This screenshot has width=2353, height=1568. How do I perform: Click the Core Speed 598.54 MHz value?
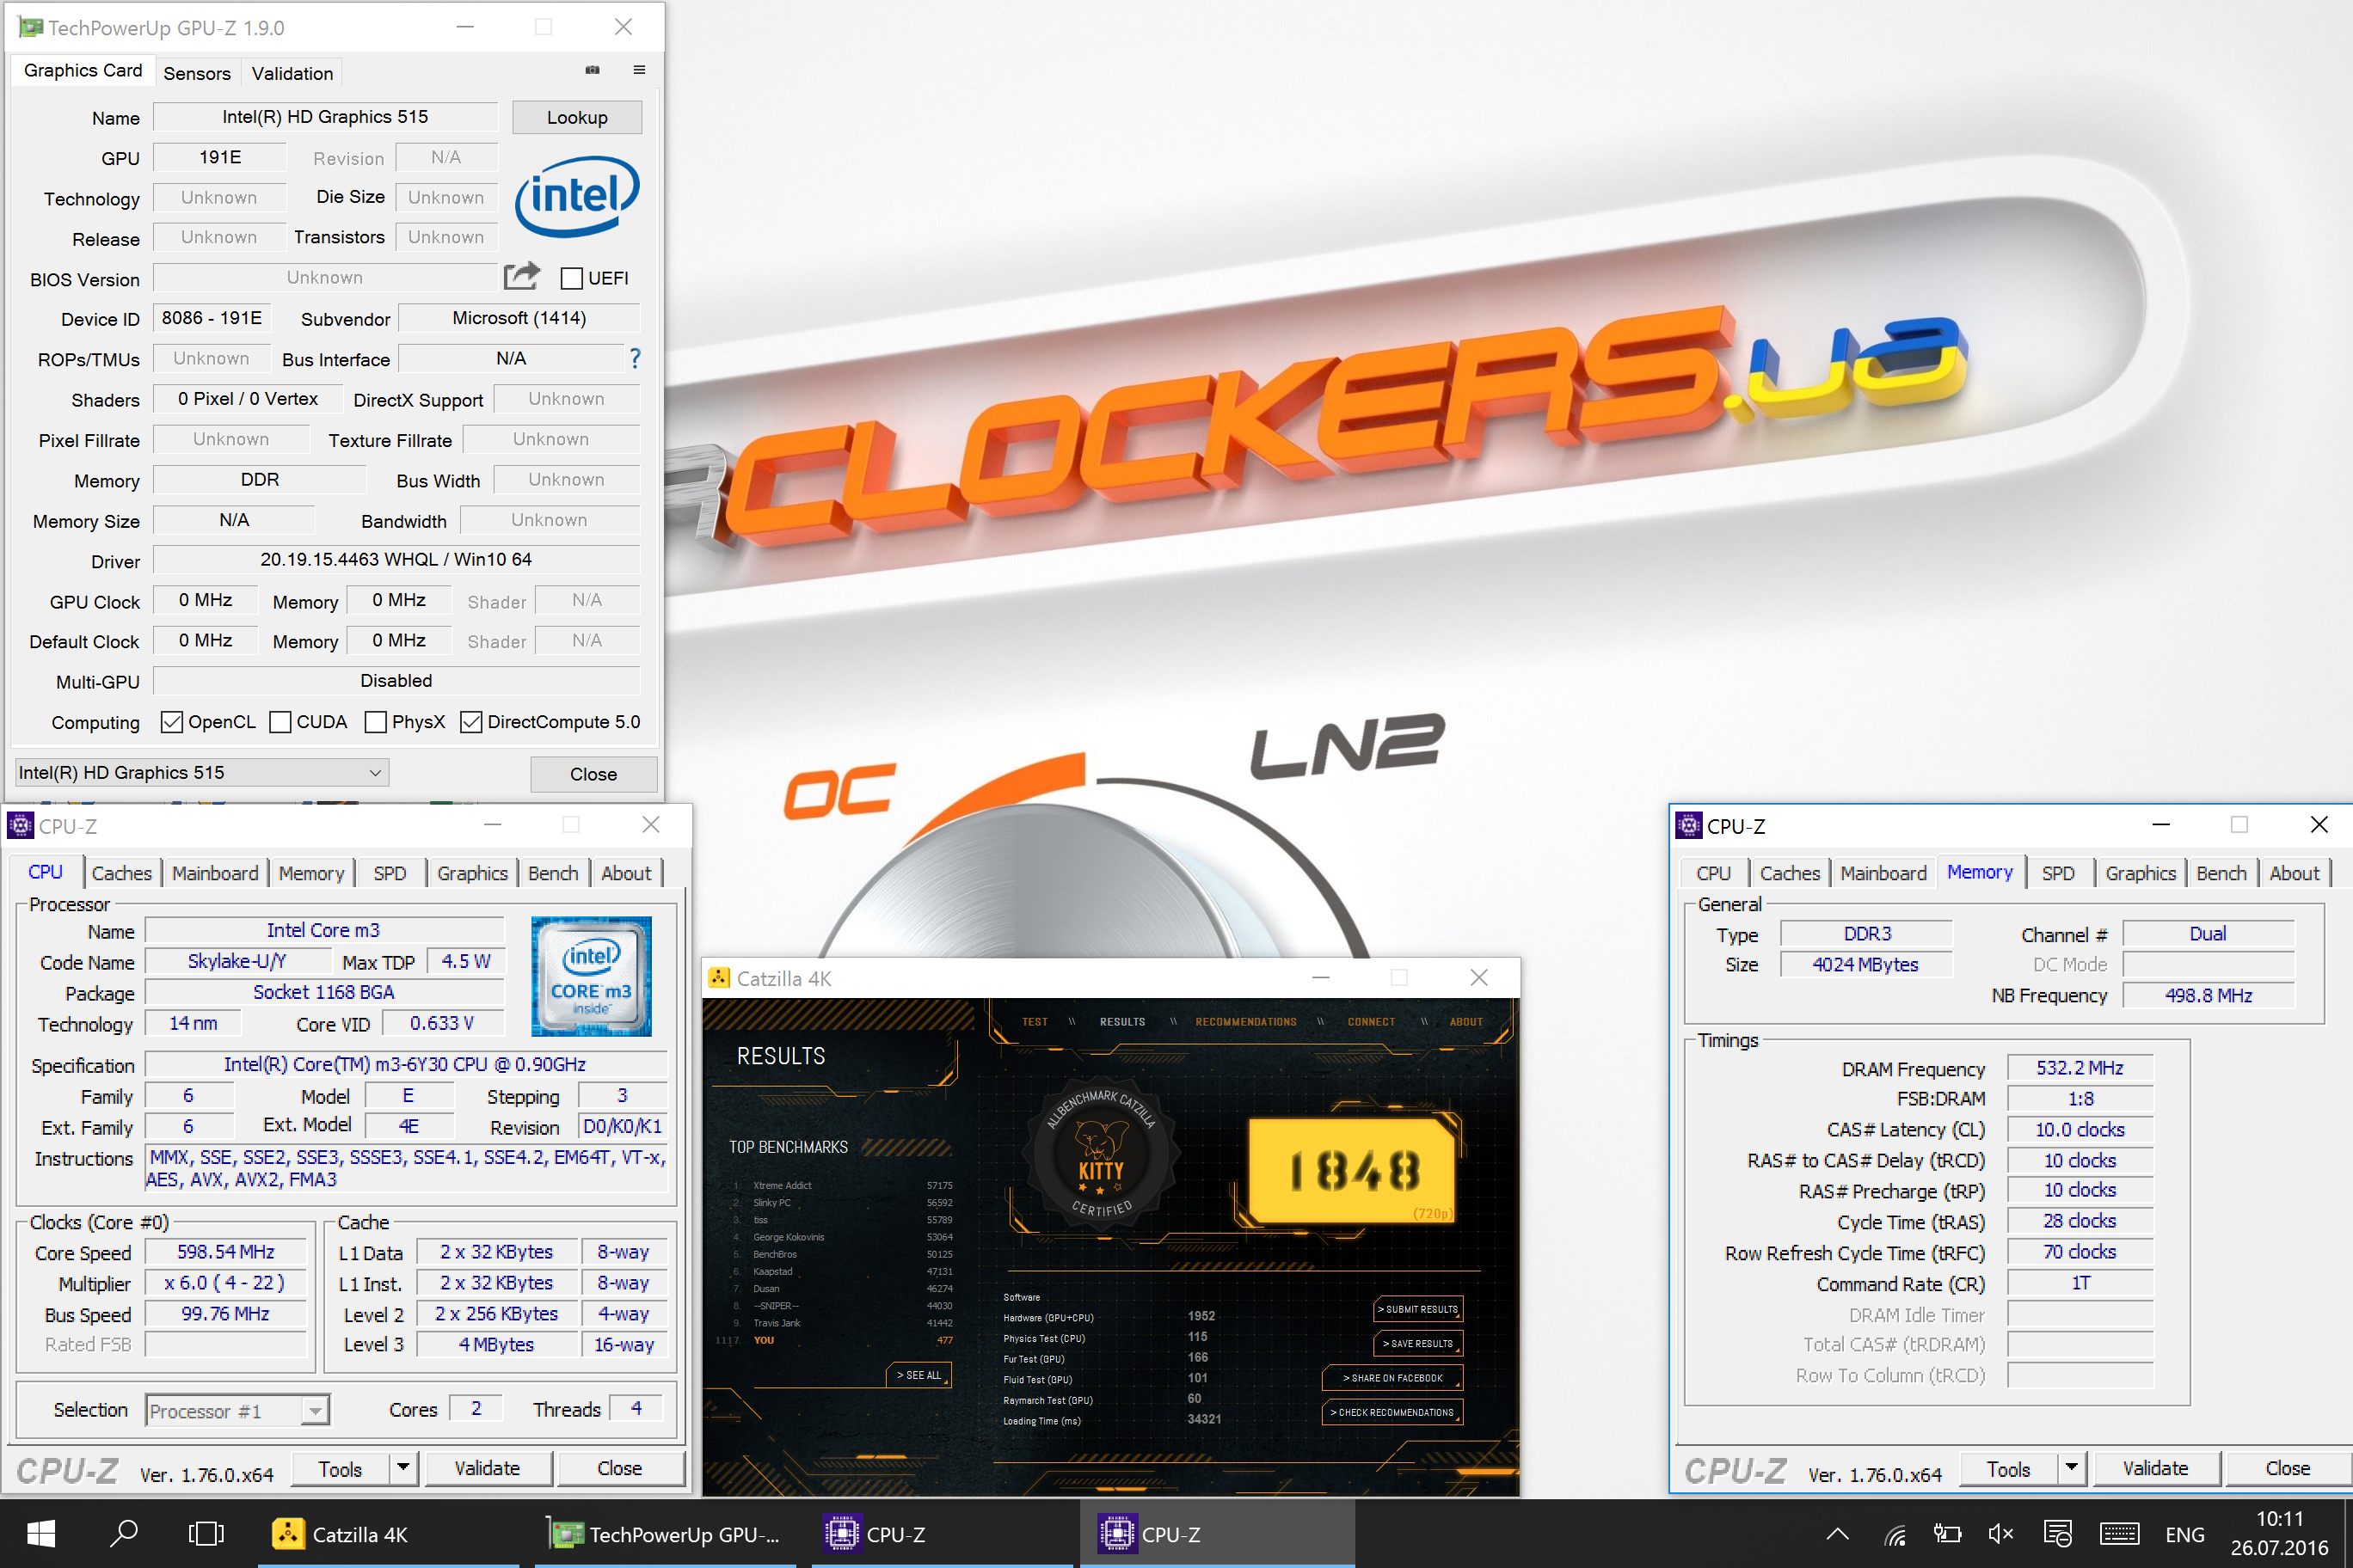pos(225,1252)
